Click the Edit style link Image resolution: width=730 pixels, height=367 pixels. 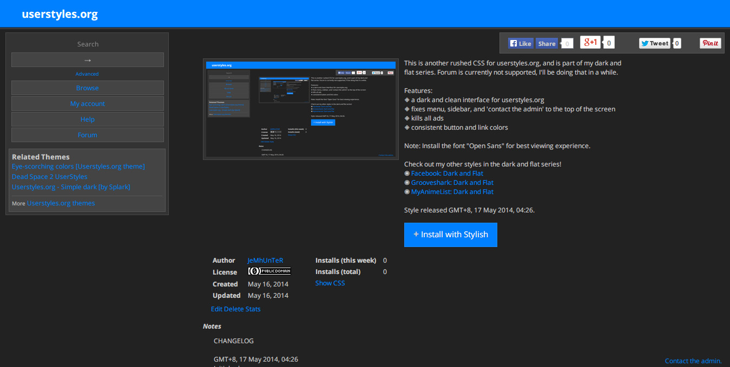pyautogui.click(x=216, y=309)
